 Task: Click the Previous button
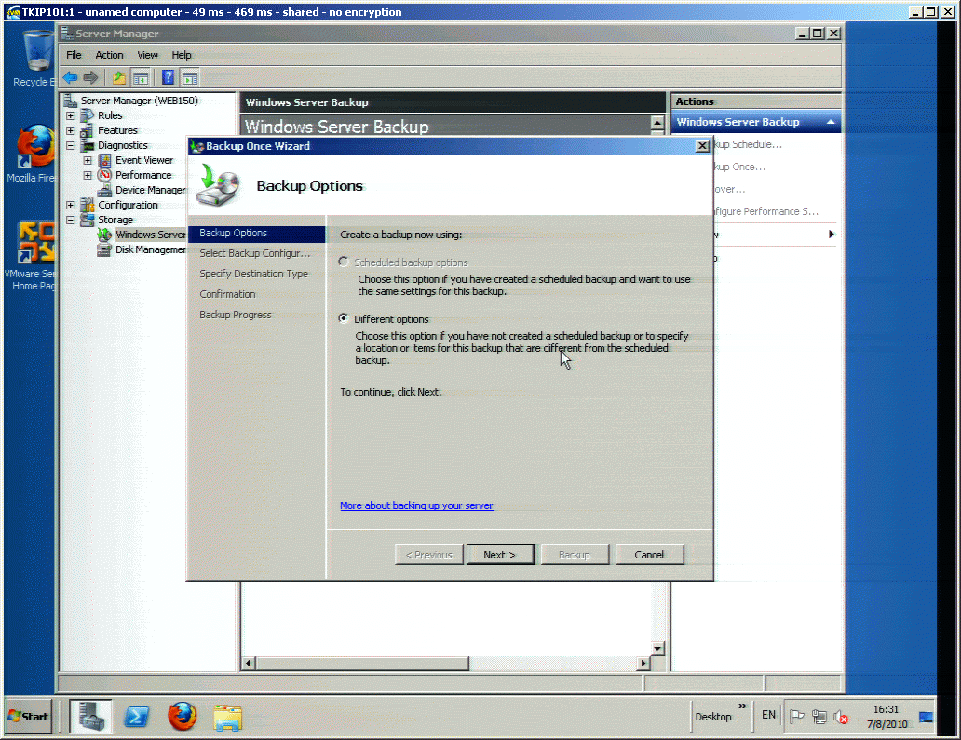(x=429, y=555)
